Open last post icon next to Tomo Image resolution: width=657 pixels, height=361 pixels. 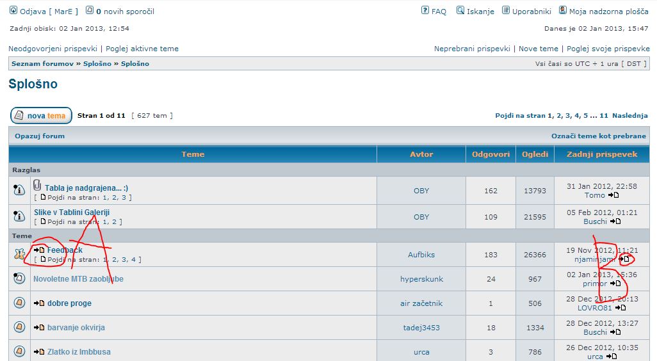click(613, 195)
